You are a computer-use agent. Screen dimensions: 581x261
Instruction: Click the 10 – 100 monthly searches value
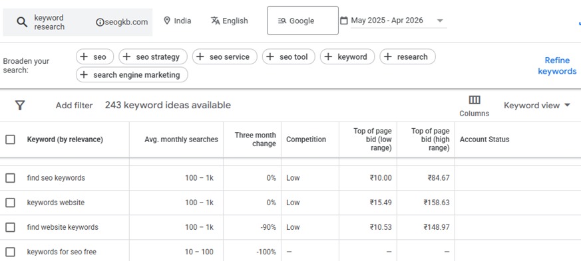click(x=199, y=252)
